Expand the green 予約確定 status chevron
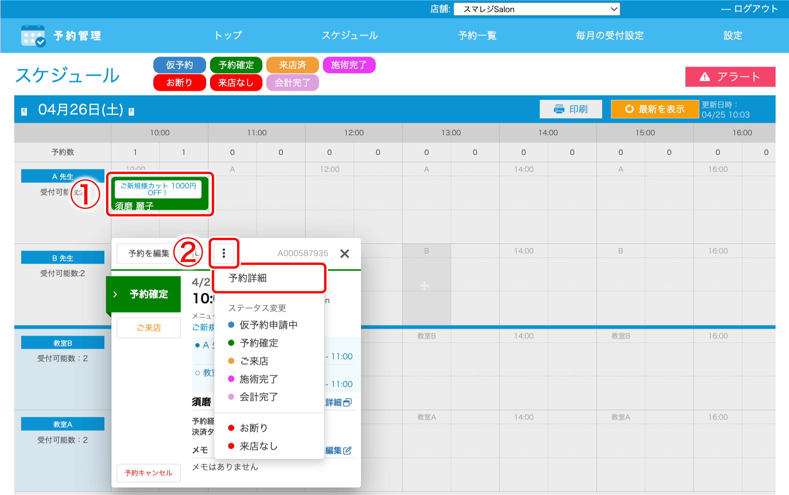This screenshot has width=789, height=495. pos(115,294)
